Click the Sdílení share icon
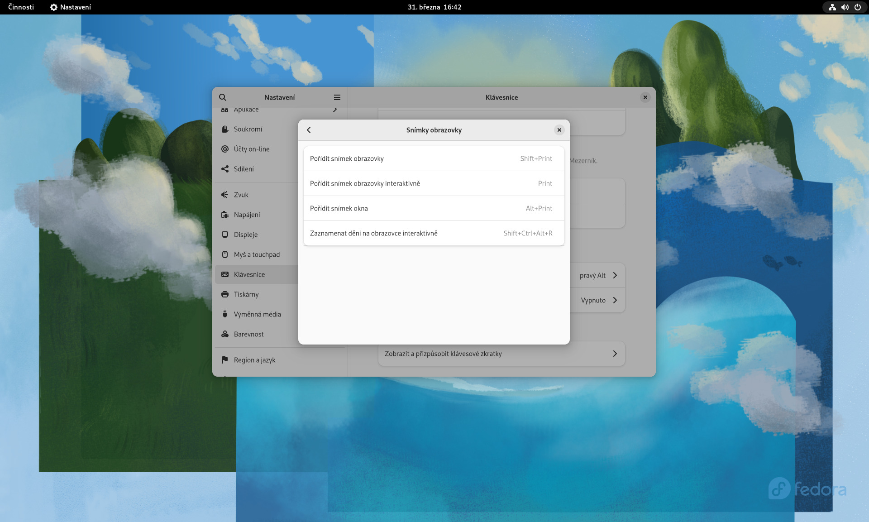Screen dimensions: 869x522 (224, 169)
